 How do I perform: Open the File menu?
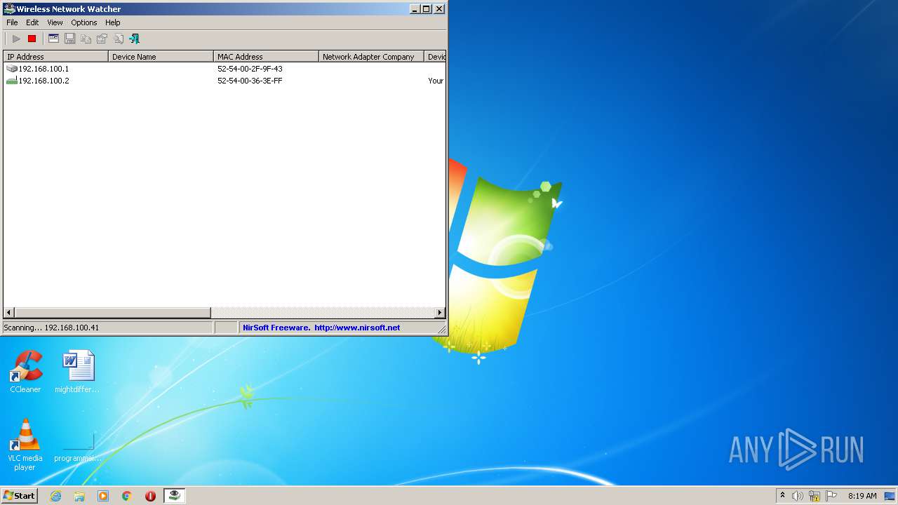[x=12, y=22]
